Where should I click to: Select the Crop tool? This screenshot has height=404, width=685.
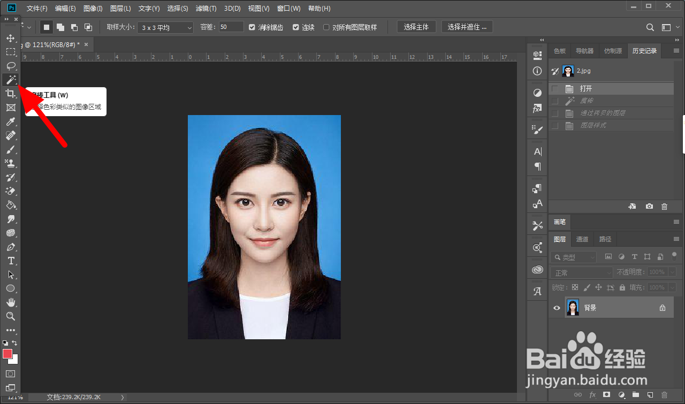[10, 94]
